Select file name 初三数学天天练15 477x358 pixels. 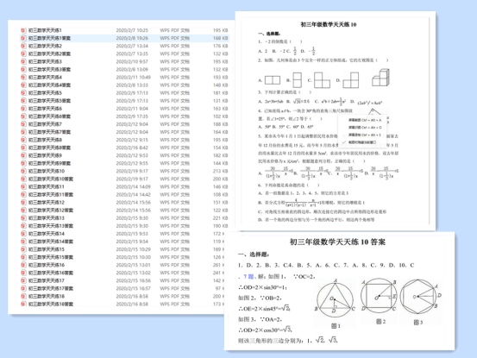pyautogui.click(x=47, y=249)
